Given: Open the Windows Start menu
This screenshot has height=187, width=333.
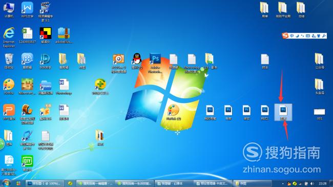Looking at the screenshot, I should [x=6, y=183].
